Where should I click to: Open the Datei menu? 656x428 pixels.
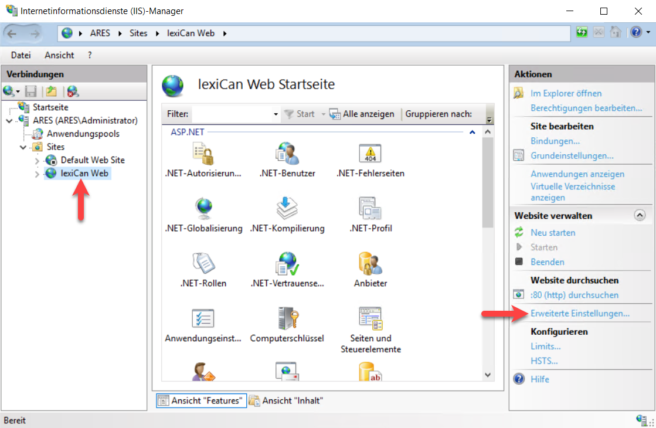(21, 55)
